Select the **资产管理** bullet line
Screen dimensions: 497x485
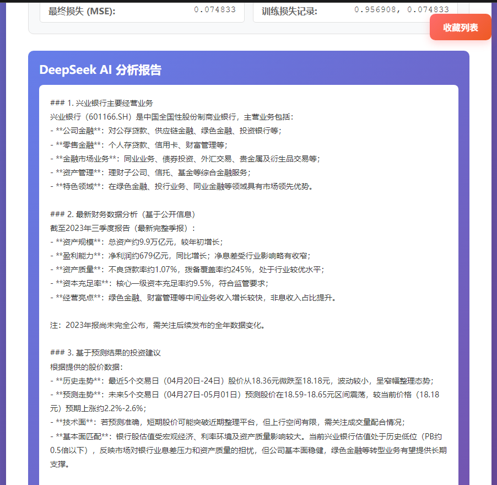point(150,173)
